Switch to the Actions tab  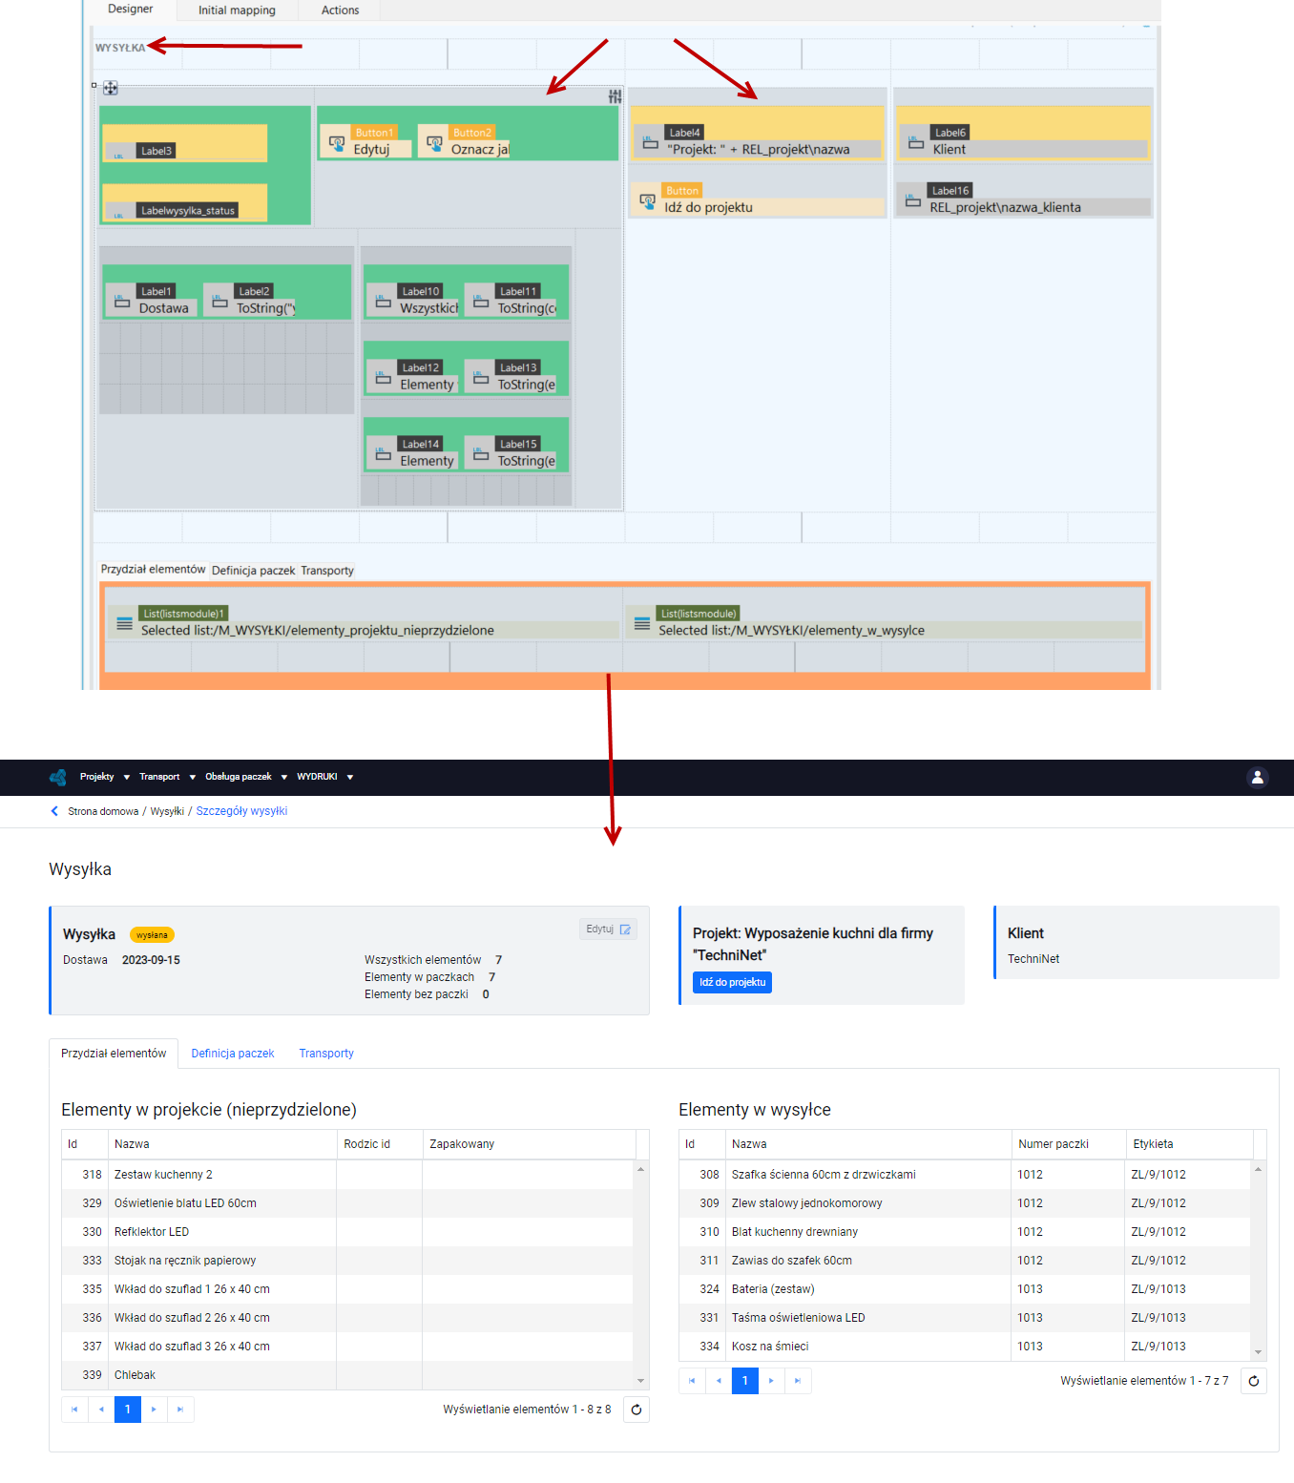click(340, 10)
